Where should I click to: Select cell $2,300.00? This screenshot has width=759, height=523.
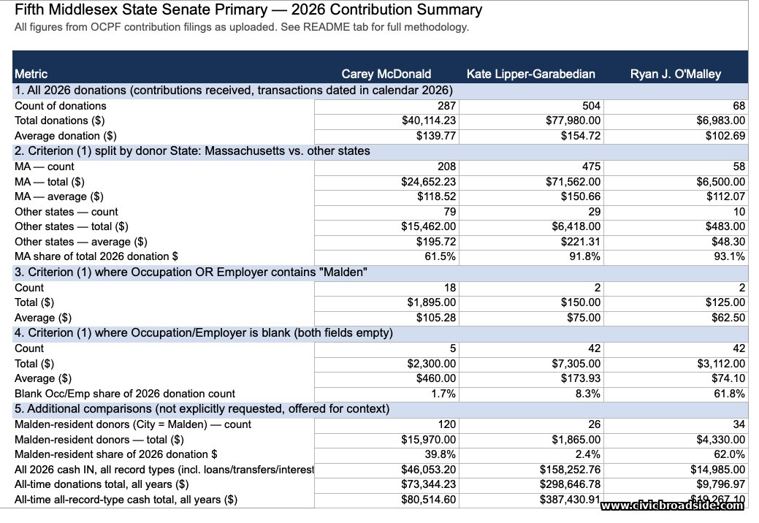(x=386, y=364)
